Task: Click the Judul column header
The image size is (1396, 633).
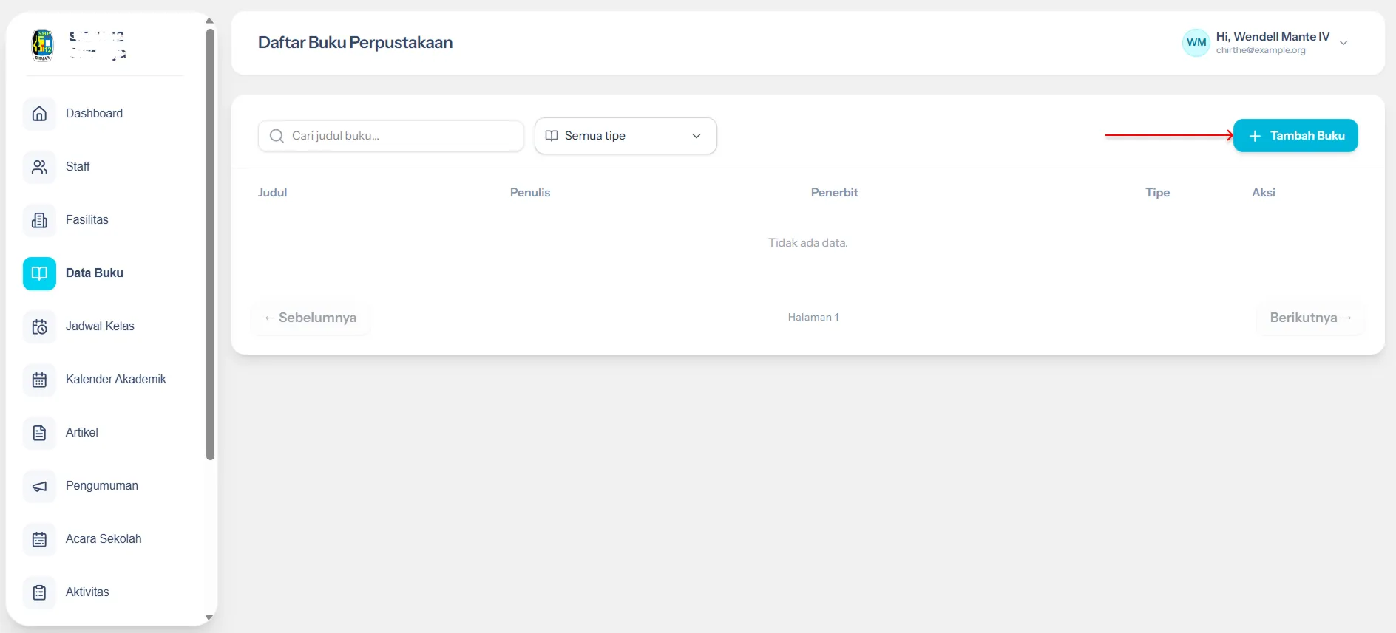Action: pos(272,193)
